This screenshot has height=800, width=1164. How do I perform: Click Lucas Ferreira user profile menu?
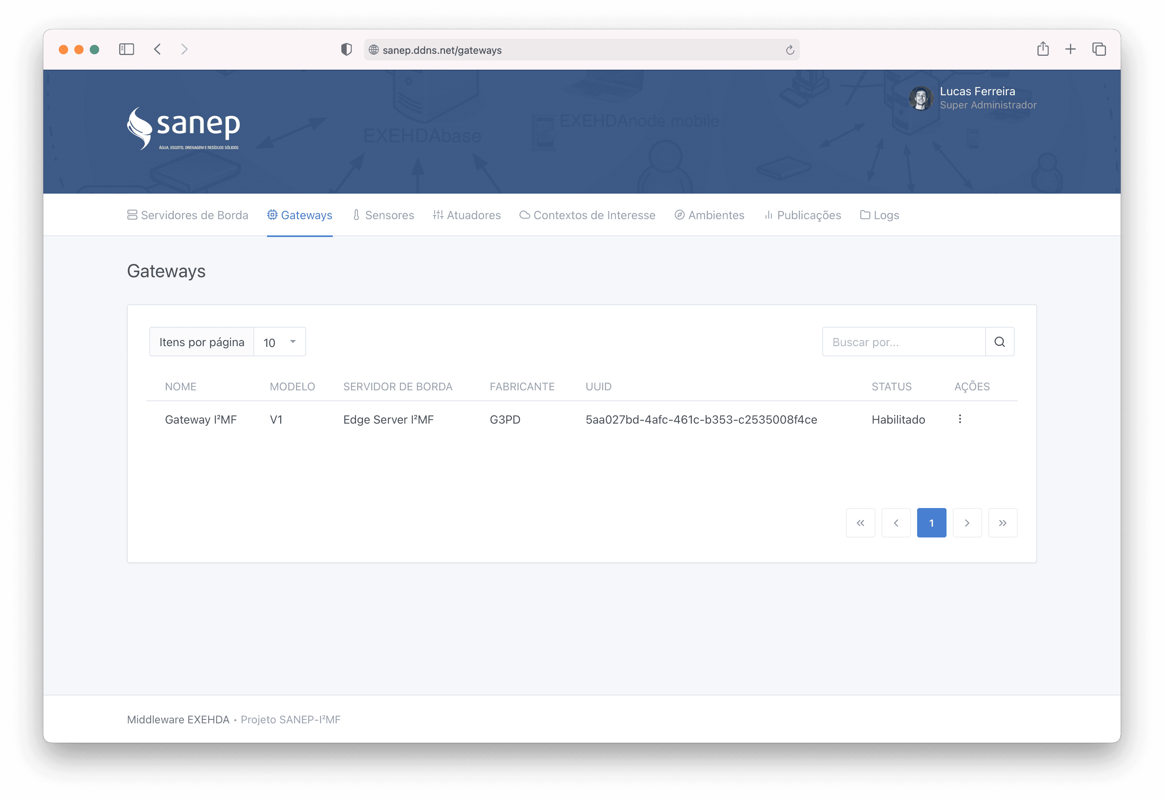(x=973, y=98)
